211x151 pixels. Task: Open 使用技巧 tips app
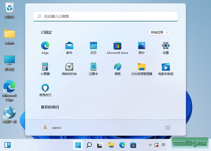point(45,90)
